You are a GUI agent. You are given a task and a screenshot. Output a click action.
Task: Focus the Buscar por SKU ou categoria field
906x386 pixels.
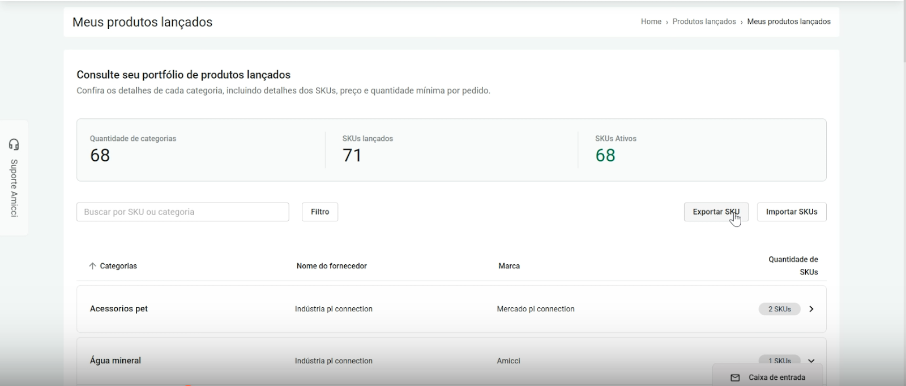click(x=182, y=212)
